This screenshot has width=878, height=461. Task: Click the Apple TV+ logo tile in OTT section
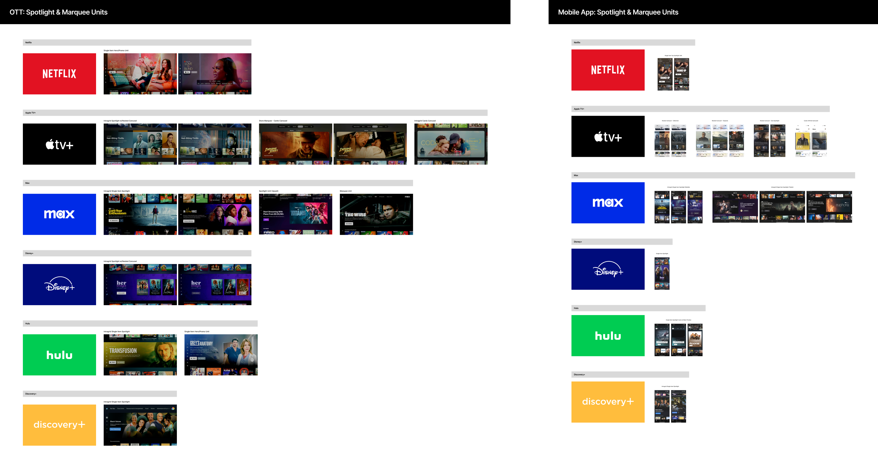59,144
